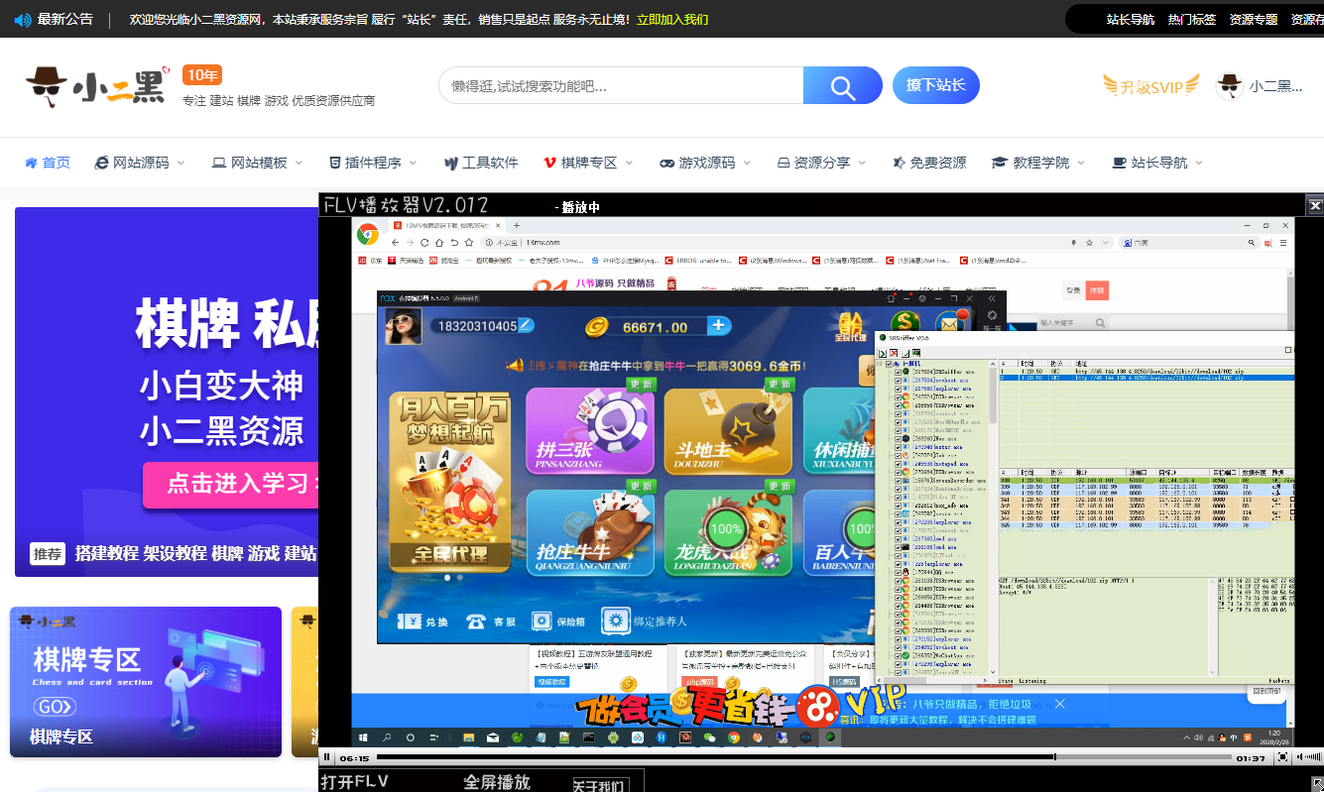Click the 小二黑 site logo
This screenshot has height=792, width=1324.
(96, 87)
